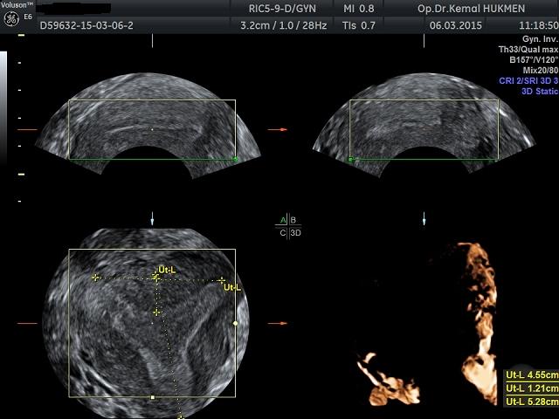Select quadrant A in the plane selector
The height and width of the screenshot is (419, 559).
(283, 220)
